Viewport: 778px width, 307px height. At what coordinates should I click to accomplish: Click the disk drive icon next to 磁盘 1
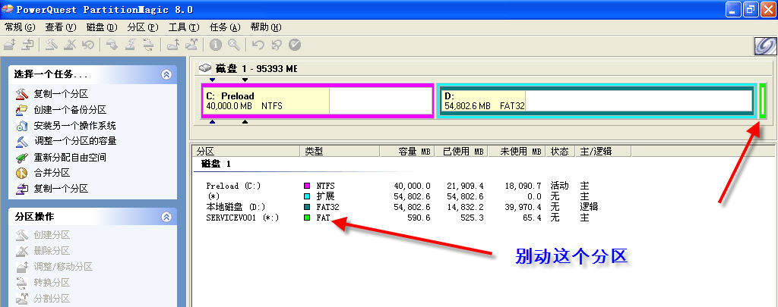[x=205, y=68]
